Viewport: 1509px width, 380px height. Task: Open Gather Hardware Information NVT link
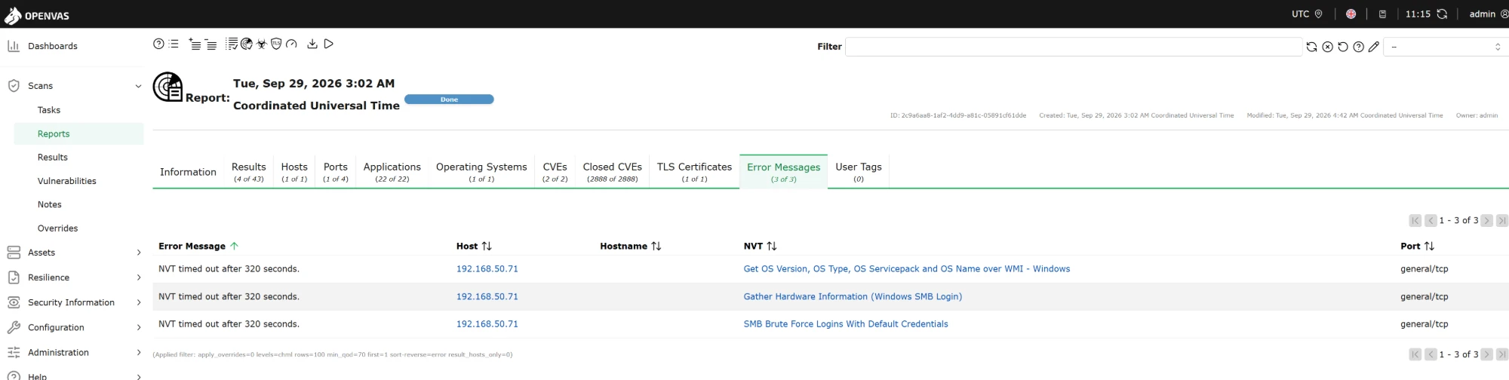click(x=853, y=296)
